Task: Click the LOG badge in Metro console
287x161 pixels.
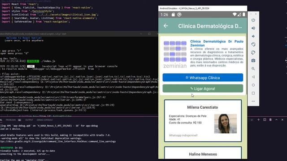Action: coord(31,66)
